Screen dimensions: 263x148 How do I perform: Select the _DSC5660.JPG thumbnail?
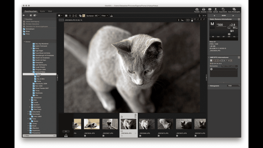147,124
